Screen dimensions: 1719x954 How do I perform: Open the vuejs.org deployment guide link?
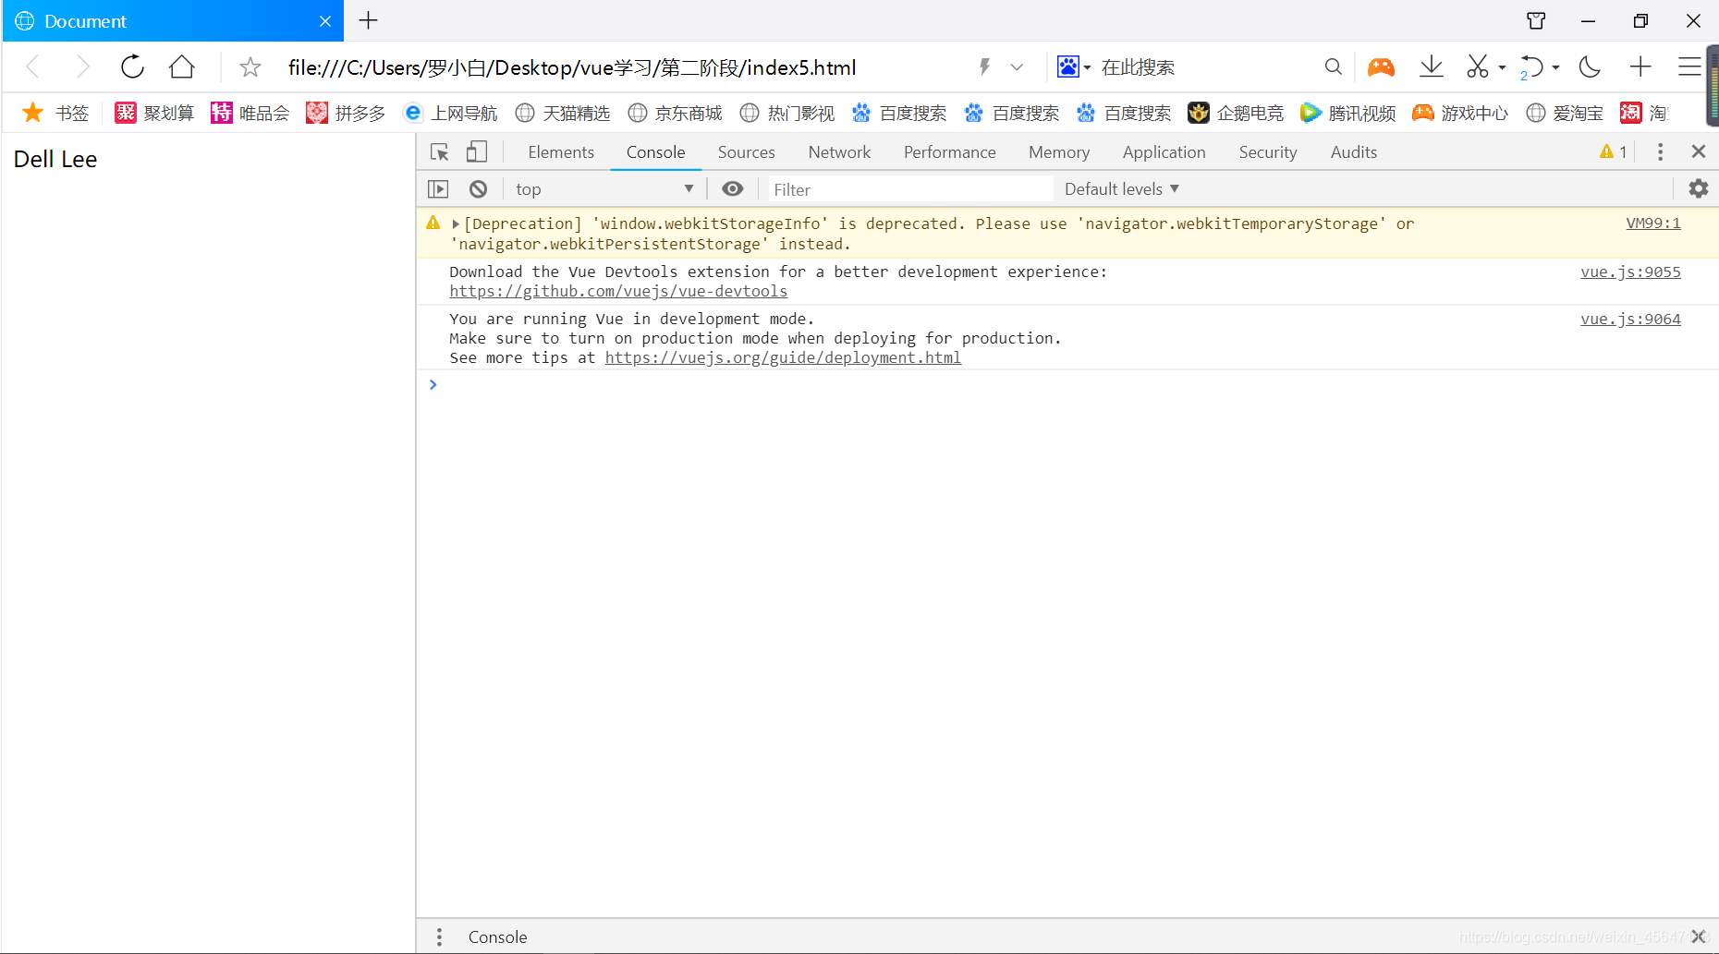point(783,357)
